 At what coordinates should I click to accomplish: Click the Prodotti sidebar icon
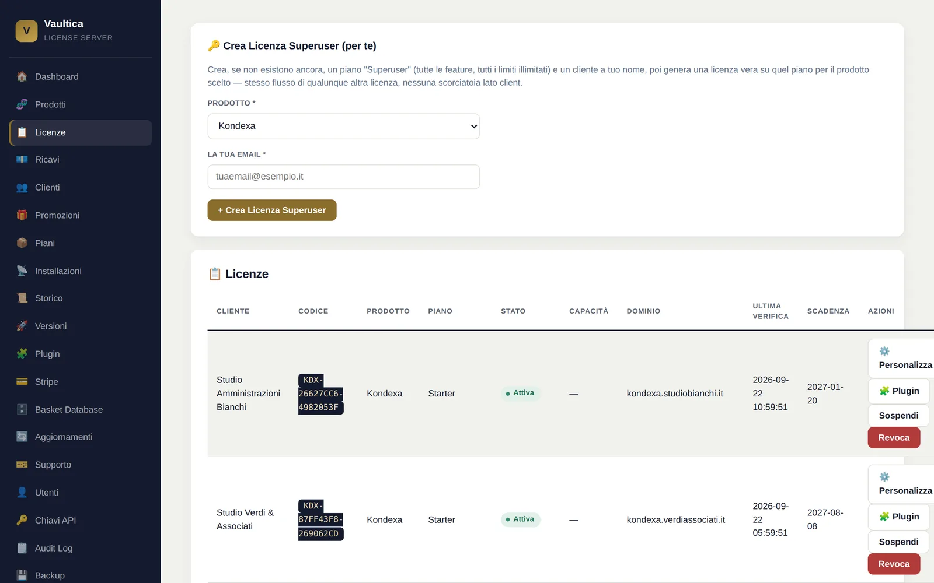(x=22, y=104)
